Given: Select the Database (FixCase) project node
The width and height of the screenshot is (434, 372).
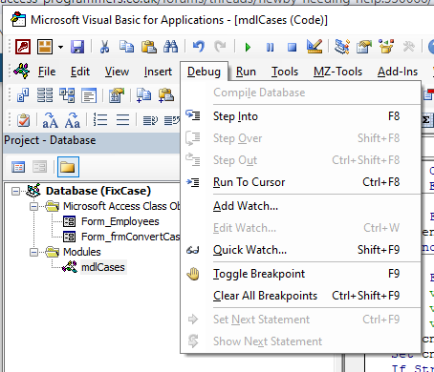Looking at the screenshot, I should [x=98, y=191].
